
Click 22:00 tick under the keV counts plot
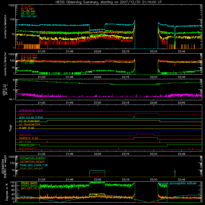tap(97, 52)
